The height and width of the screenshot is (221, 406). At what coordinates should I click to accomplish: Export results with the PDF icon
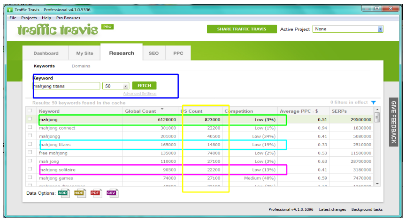(x=96, y=193)
